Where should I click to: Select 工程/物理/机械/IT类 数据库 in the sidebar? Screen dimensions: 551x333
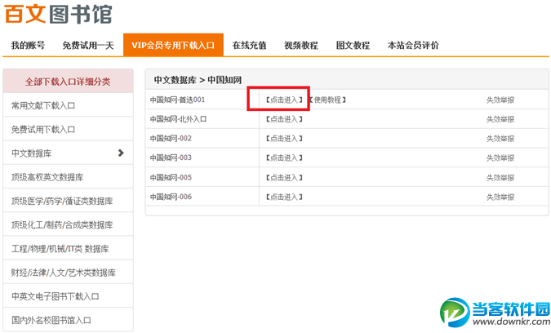(x=68, y=249)
